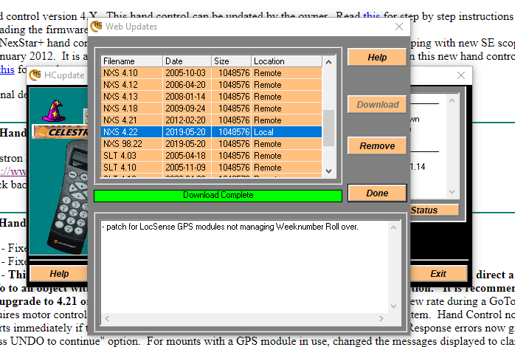This screenshot has height=347, width=515.
Task: Click description box scroll down arrow
Action: click(393, 306)
